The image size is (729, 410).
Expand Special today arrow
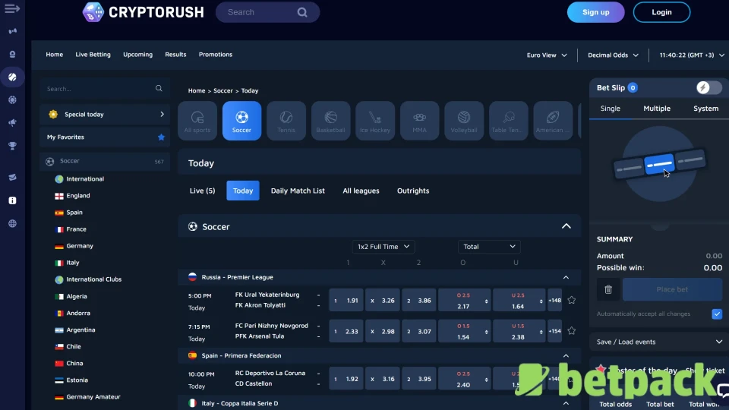tap(162, 115)
